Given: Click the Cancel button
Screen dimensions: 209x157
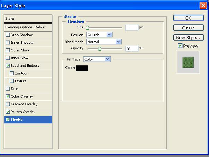Looking at the screenshot, I should (188, 28).
